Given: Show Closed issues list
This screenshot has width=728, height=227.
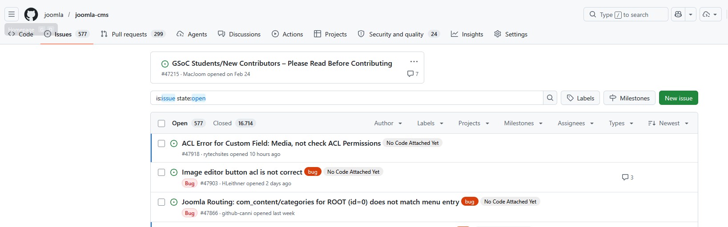Looking at the screenshot, I should [x=234, y=123].
